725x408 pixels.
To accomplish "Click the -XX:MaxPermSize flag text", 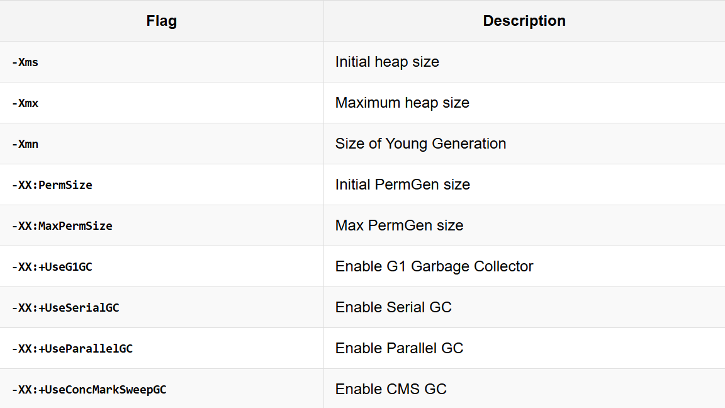I will click(62, 226).
